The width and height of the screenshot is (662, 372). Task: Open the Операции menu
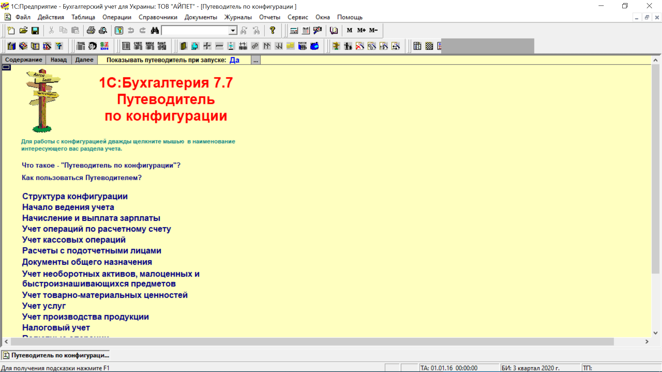click(117, 17)
